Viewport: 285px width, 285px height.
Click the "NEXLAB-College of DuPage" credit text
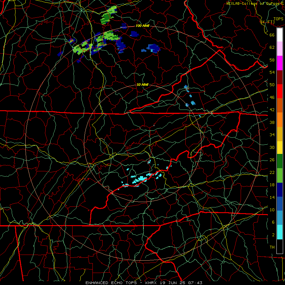[253, 3]
